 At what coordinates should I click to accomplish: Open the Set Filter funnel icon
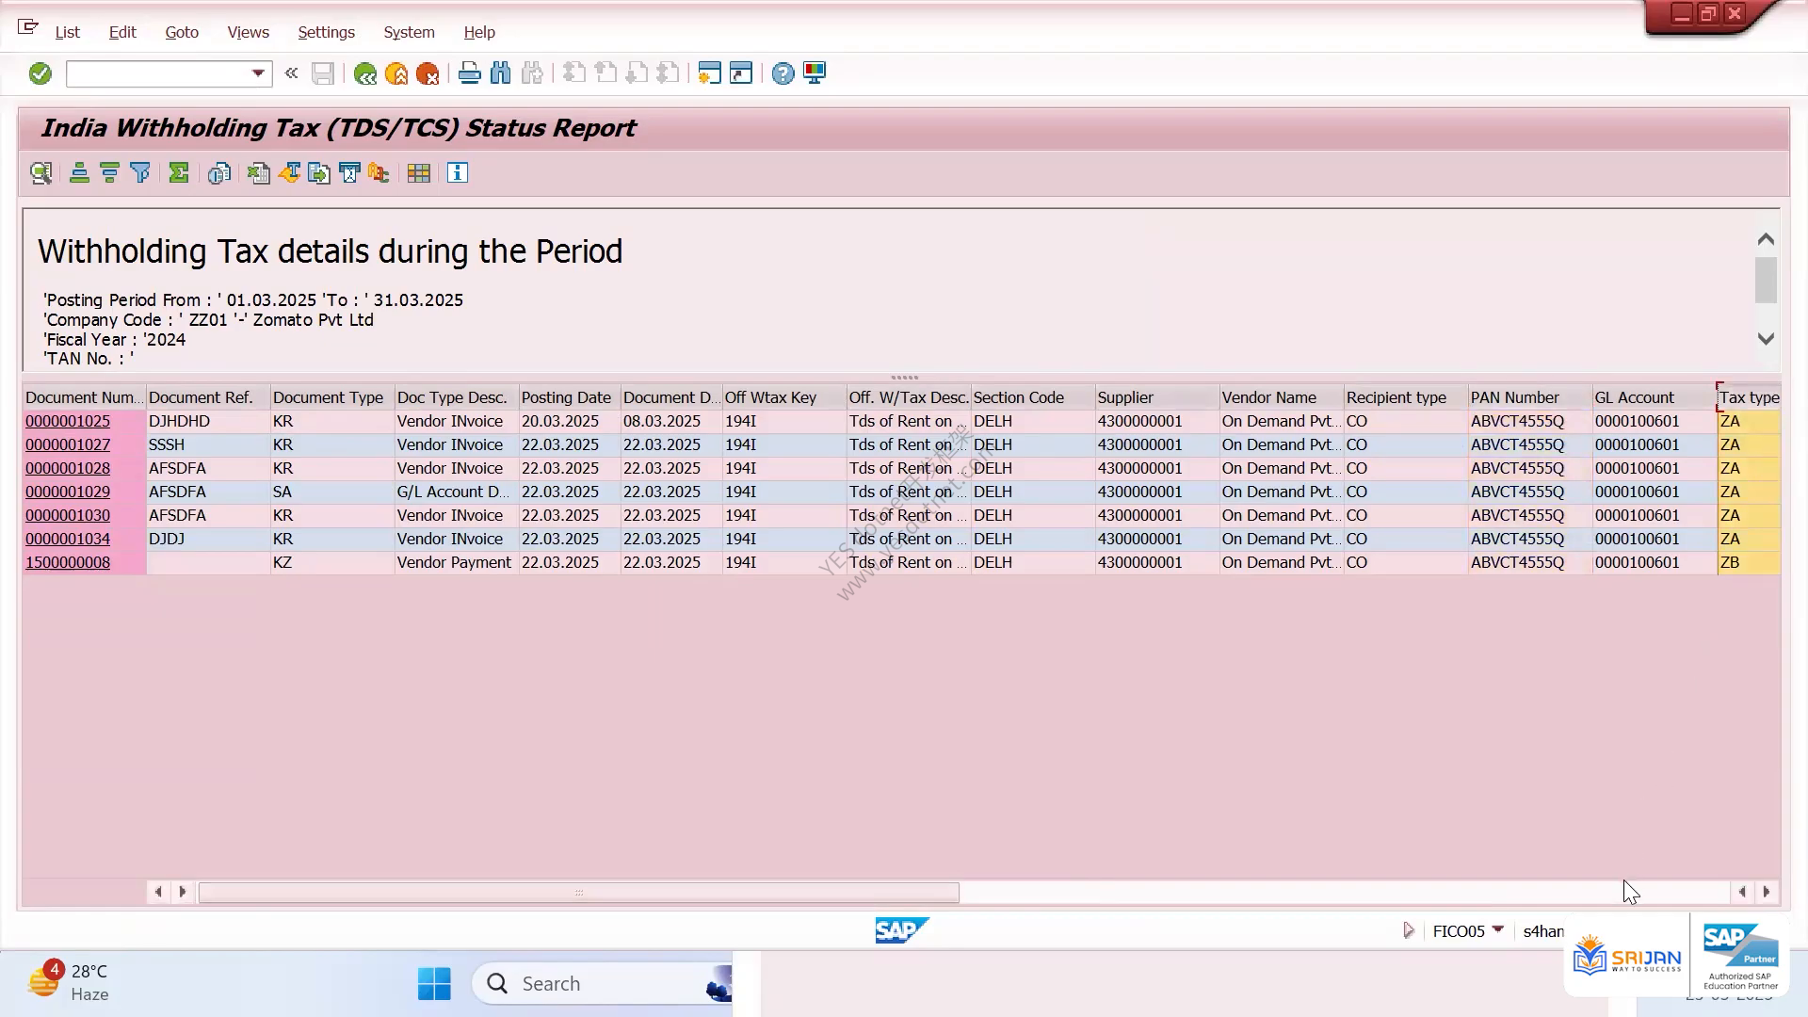140,173
